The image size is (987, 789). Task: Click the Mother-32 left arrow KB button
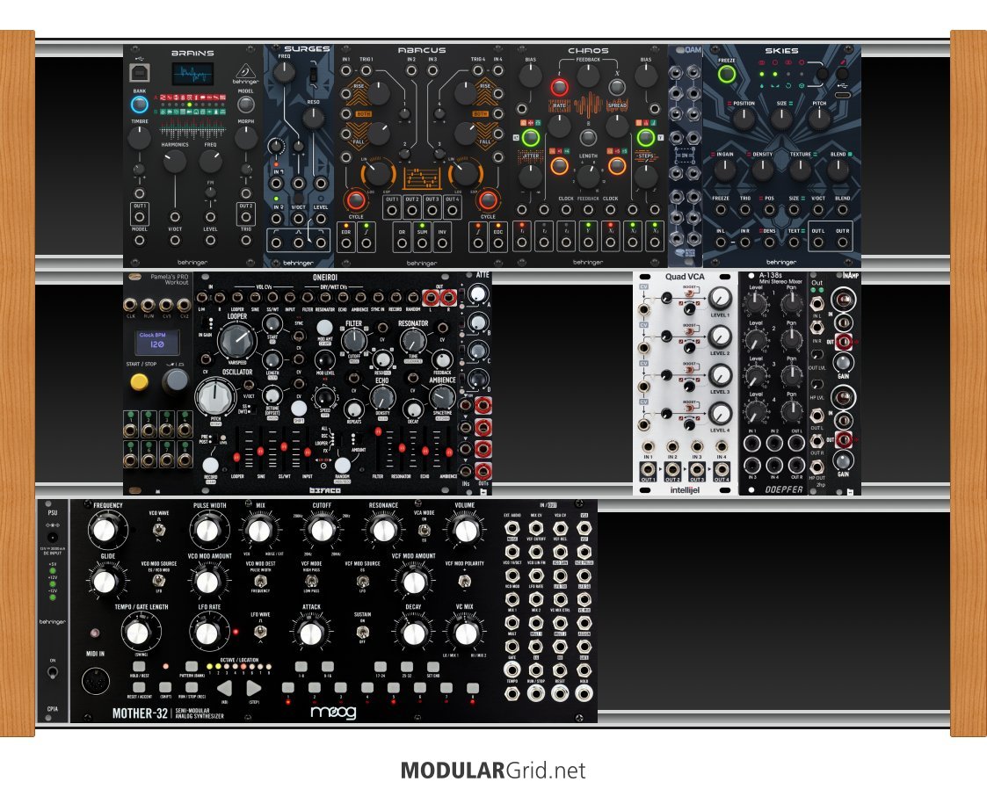point(225,688)
